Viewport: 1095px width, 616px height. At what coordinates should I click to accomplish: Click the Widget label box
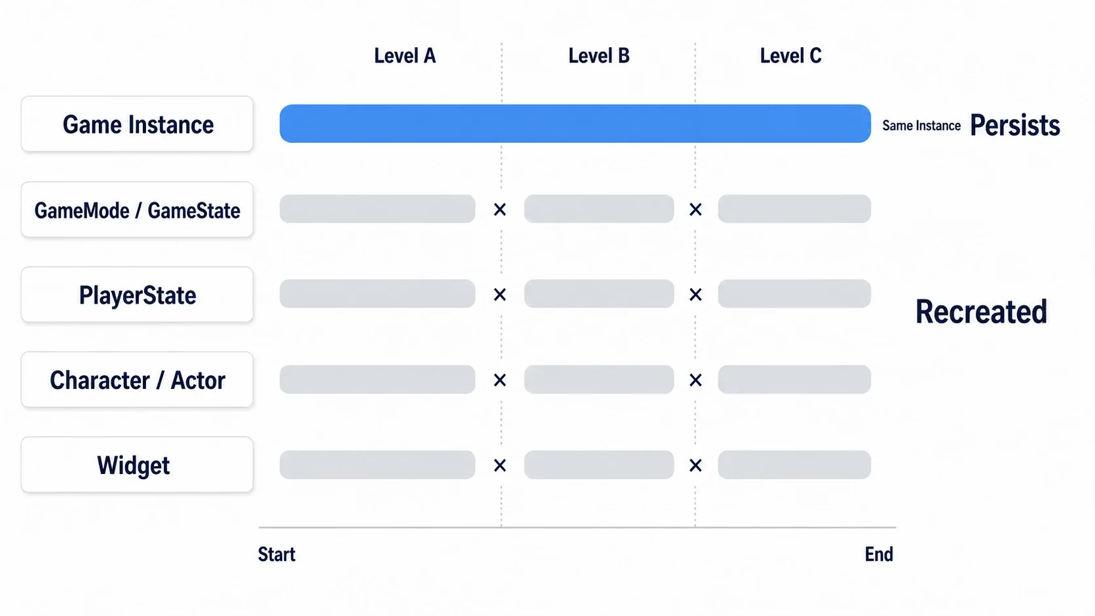click(x=137, y=465)
